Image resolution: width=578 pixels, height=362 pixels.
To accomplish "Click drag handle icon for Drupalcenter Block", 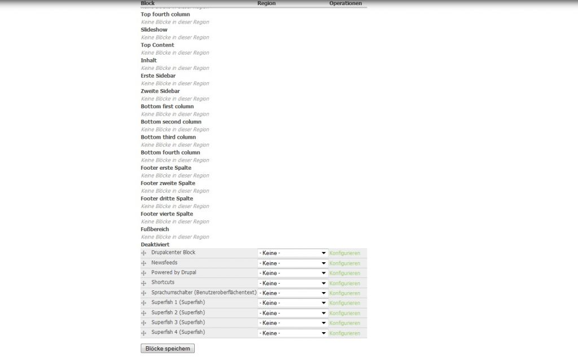I will click(143, 253).
